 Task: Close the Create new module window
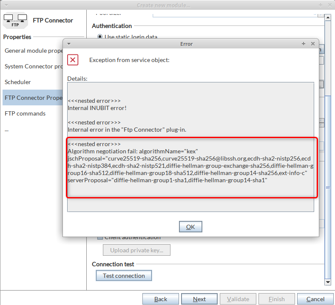click(329, 5)
